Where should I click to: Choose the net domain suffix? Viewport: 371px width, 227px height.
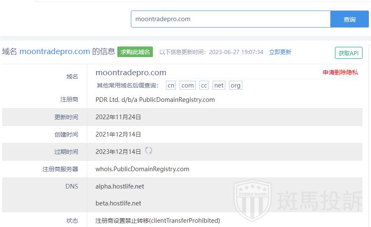(x=219, y=85)
